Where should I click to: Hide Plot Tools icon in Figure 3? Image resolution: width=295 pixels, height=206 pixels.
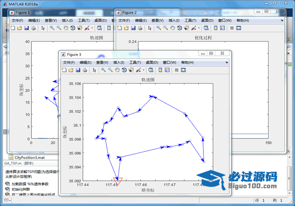(x=177, y=70)
